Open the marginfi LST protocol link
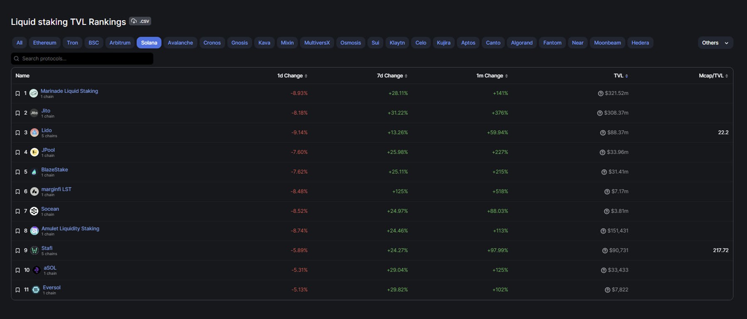 pos(56,189)
